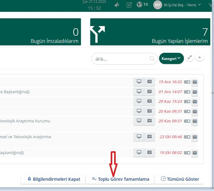Click the card icon in 23 Eki 09:46 row
214x191 pixels.
(187, 137)
